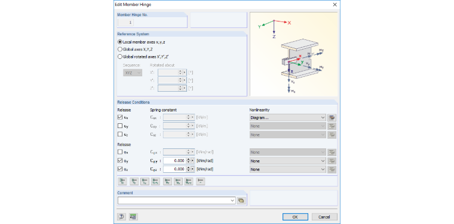This screenshot has width=454, height=224.
Task: Uncheck the φz rotation release checkbox
Action: (x=120, y=169)
